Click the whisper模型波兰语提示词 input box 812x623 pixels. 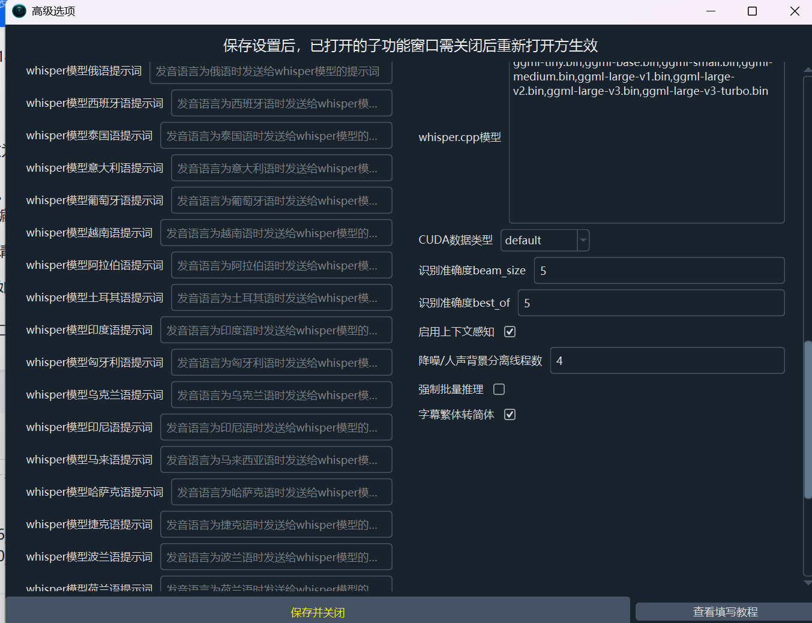pyautogui.click(x=276, y=556)
